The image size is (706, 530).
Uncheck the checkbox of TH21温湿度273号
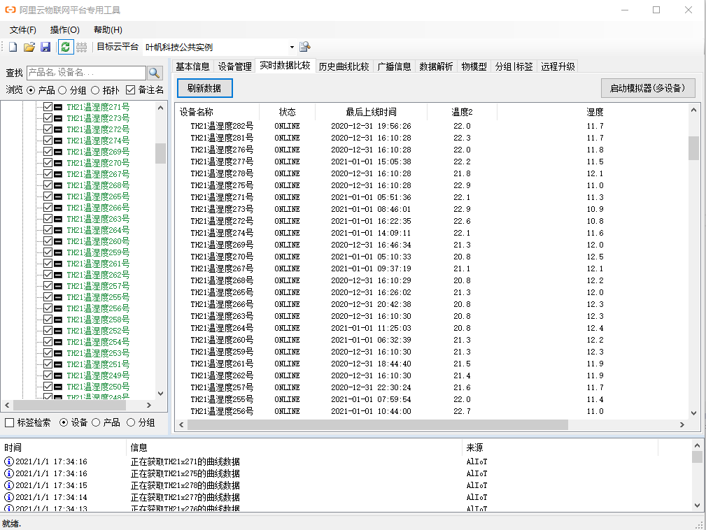[48, 118]
